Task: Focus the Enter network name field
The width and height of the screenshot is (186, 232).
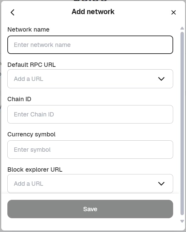Action: pos(90,45)
